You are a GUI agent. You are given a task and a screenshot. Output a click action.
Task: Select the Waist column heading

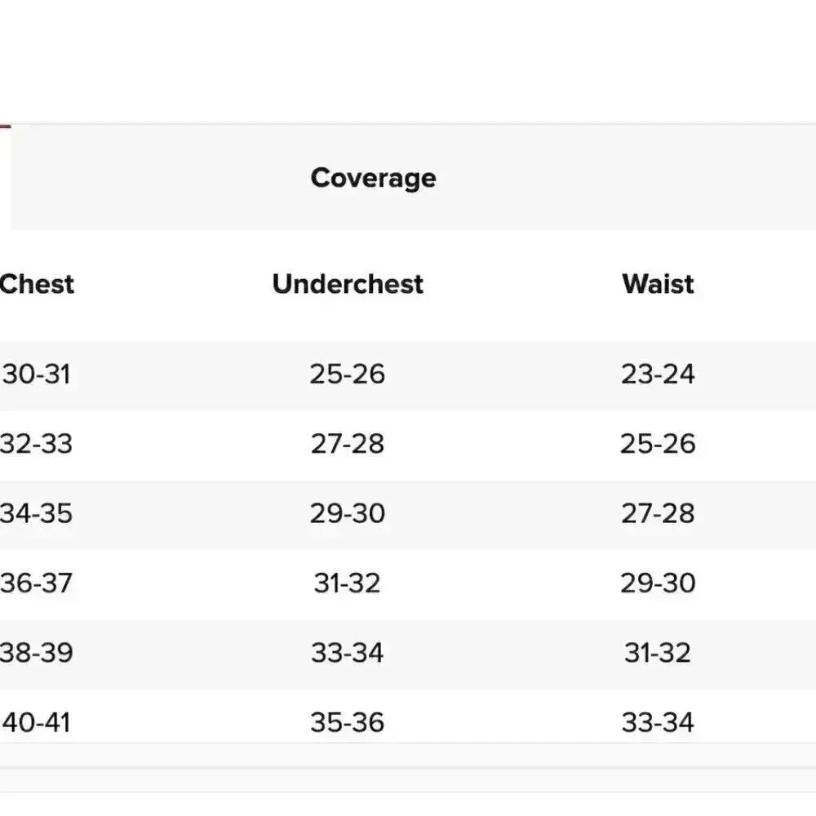tap(658, 284)
